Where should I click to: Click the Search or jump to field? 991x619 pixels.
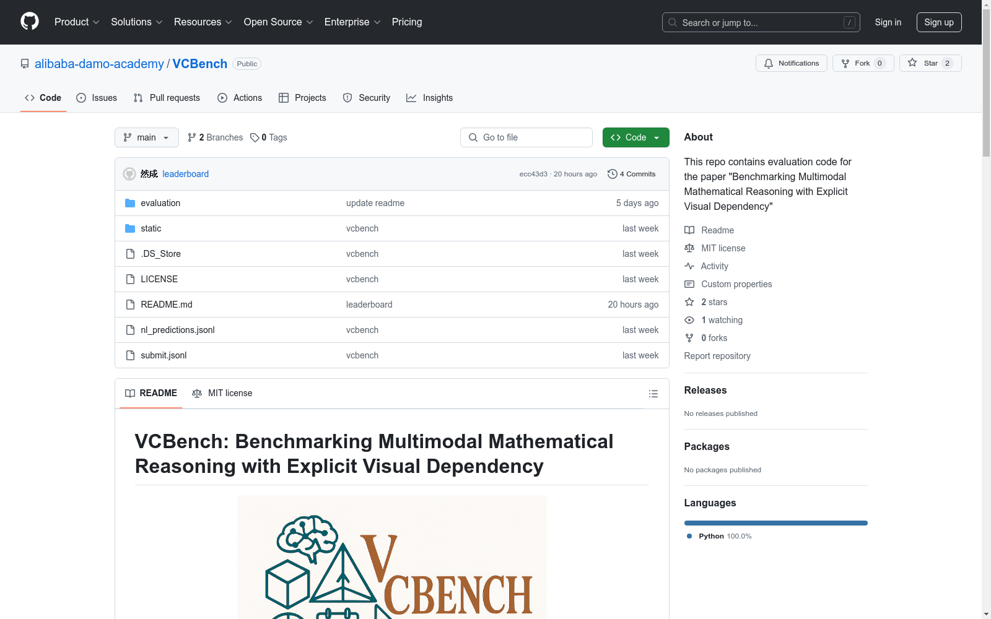tap(761, 22)
